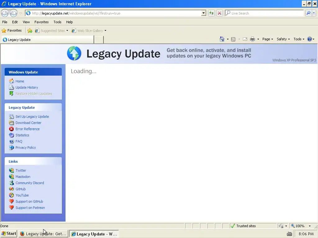The width and height of the screenshot is (318, 238).
Task: Click the Community Discord people icon
Action: coord(11,183)
